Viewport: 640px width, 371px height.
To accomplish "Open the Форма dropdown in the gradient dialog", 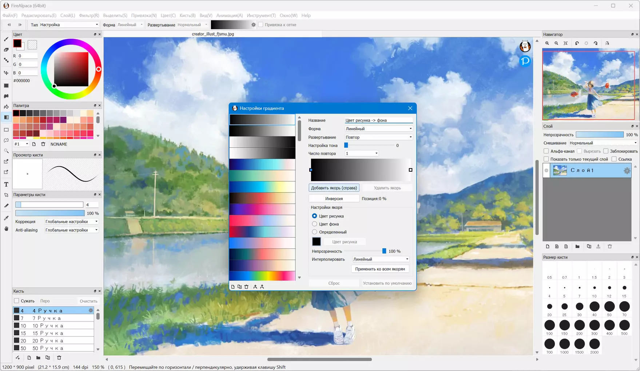I will point(379,129).
